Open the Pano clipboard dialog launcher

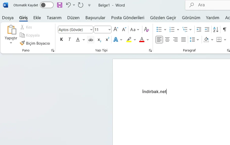coord(53,50)
